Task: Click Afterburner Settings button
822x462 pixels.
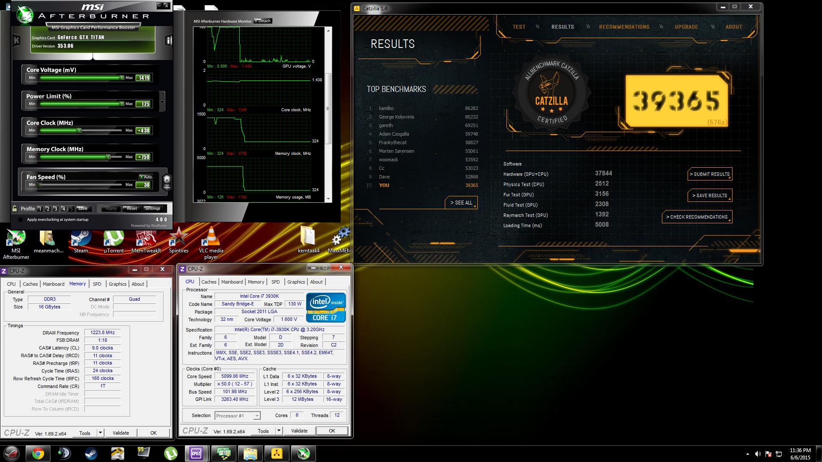Action: click(x=152, y=209)
